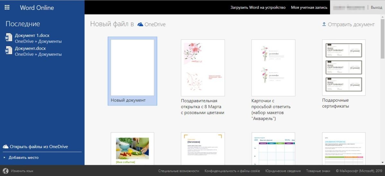Click the Выход sign-out link
Viewport: 385px width, 176px height.
coord(376,7)
